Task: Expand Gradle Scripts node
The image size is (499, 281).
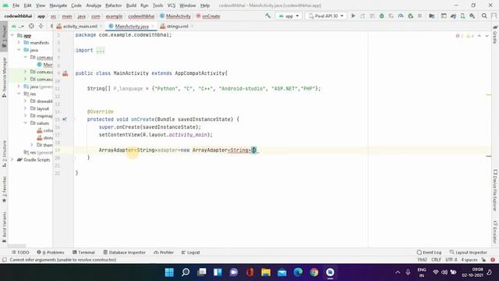Action: (12, 159)
